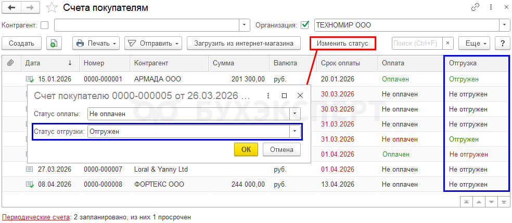Toggle the Контрагент filter checkbox
Screen dimensions: 512x223
[x=44, y=25]
